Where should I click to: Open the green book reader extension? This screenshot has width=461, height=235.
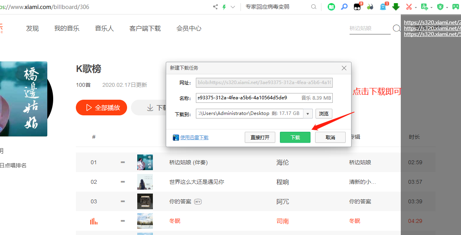tap(331, 7)
